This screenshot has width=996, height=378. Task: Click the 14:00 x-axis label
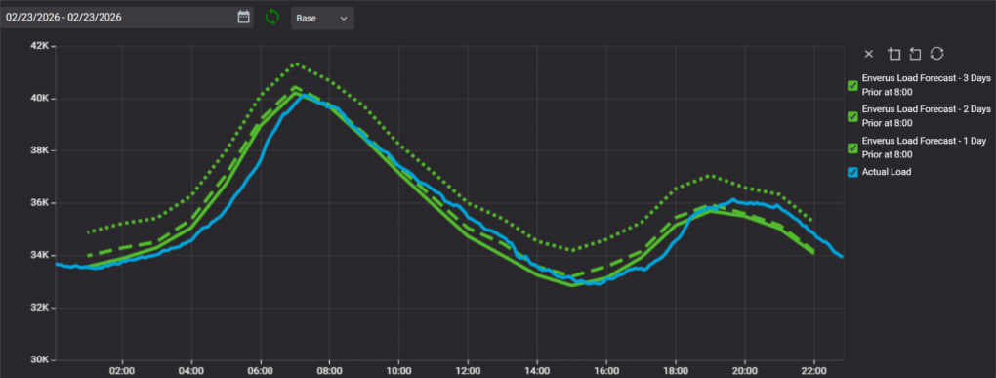(x=537, y=370)
